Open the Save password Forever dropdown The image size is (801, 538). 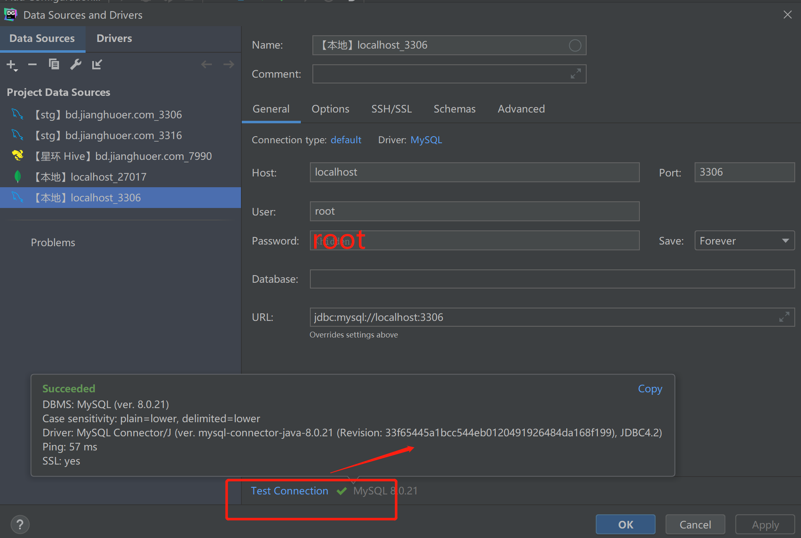[x=744, y=241]
